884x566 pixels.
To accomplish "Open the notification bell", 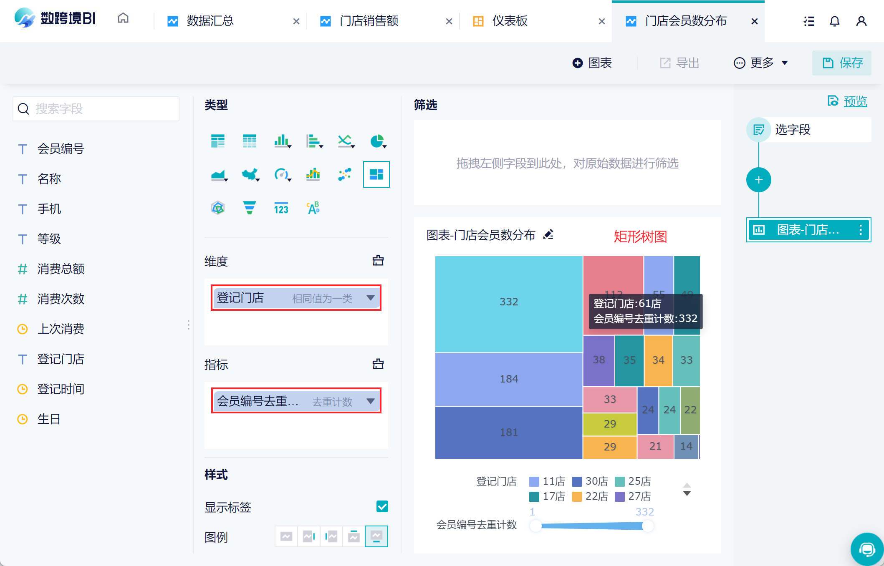I will coord(834,21).
